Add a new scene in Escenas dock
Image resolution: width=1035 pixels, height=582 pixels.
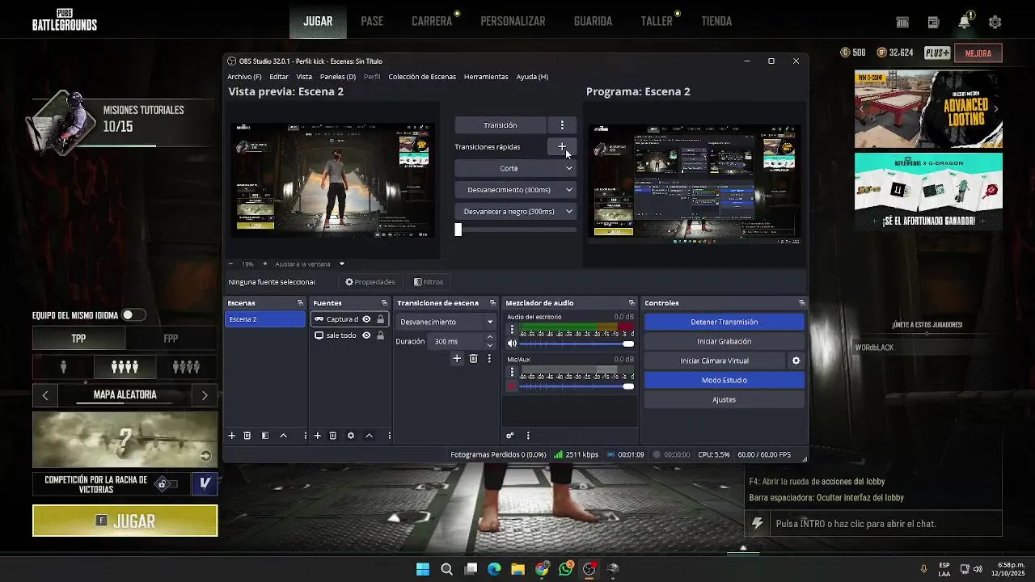point(231,436)
